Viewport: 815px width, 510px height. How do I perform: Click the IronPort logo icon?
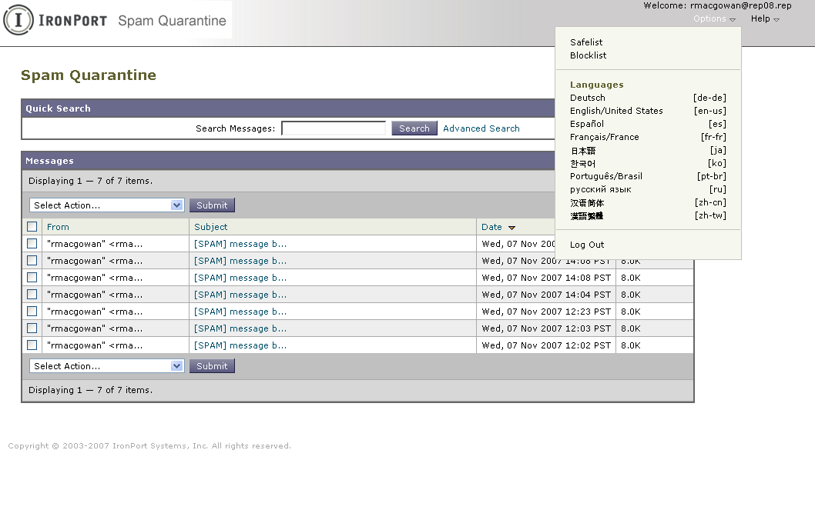(18, 20)
